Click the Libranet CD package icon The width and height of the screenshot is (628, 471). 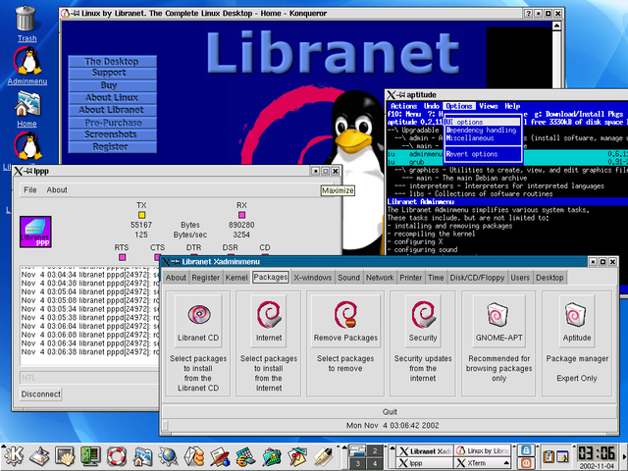point(198,320)
